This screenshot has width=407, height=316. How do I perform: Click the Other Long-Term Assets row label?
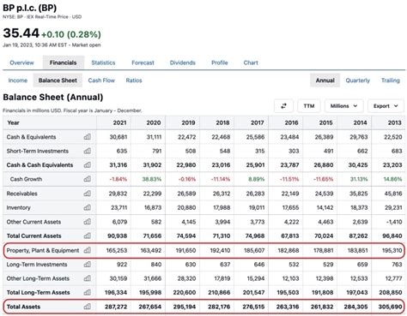[x=38, y=278]
